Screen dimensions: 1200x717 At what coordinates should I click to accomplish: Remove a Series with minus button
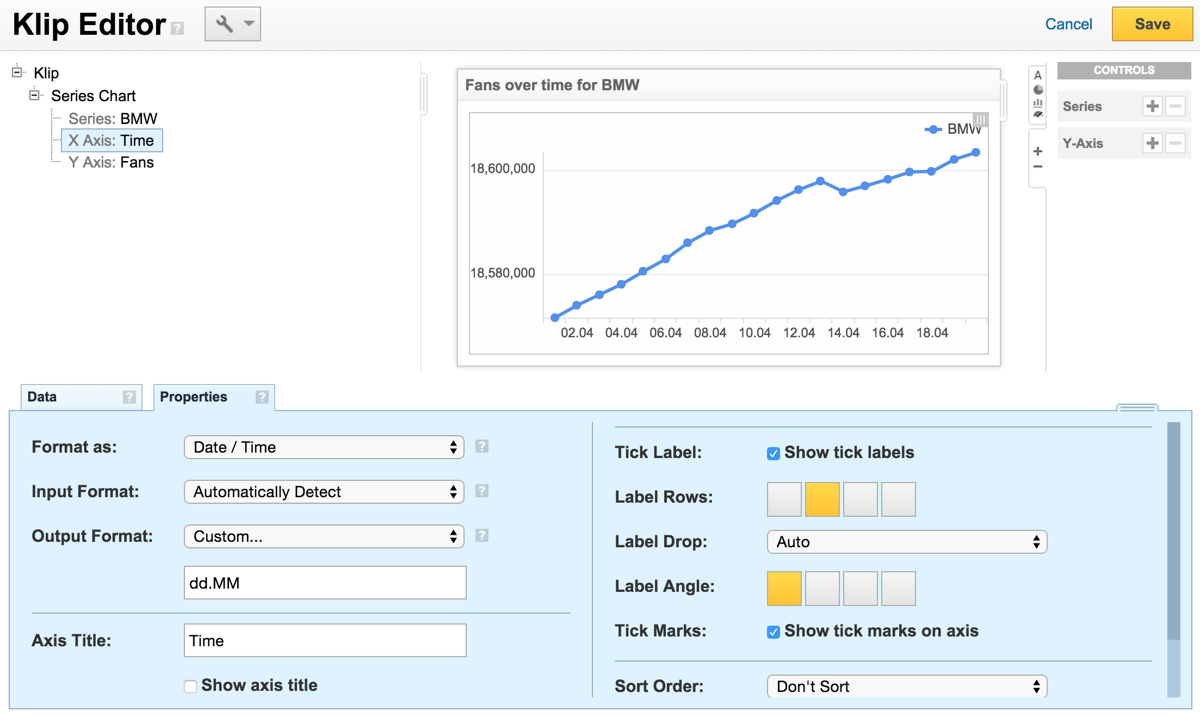(x=1175, y=106)
